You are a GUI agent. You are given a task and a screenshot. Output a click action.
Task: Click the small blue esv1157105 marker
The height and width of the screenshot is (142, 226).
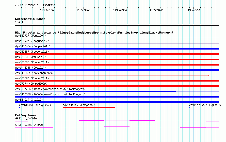click(x=190, y=107)
